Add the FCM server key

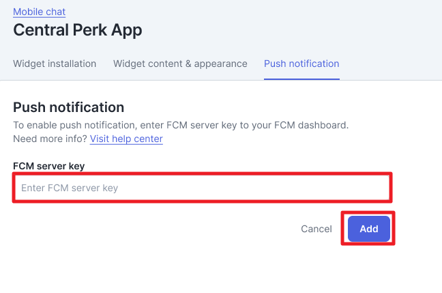tap(369, 229)
